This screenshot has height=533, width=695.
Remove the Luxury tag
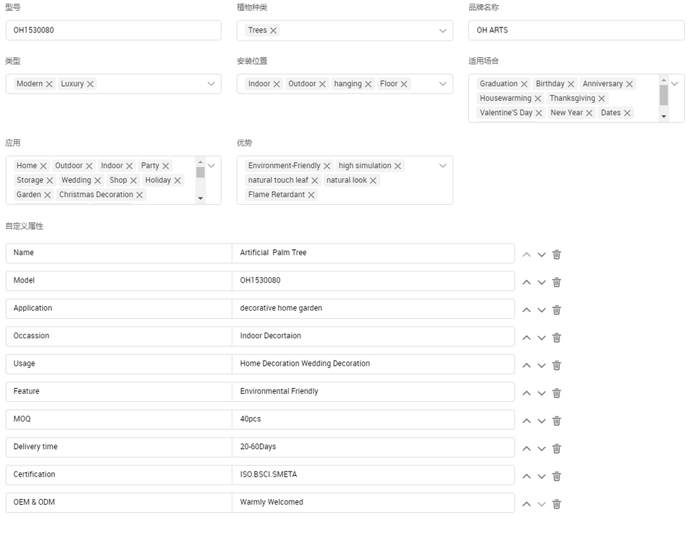(90, 84)
